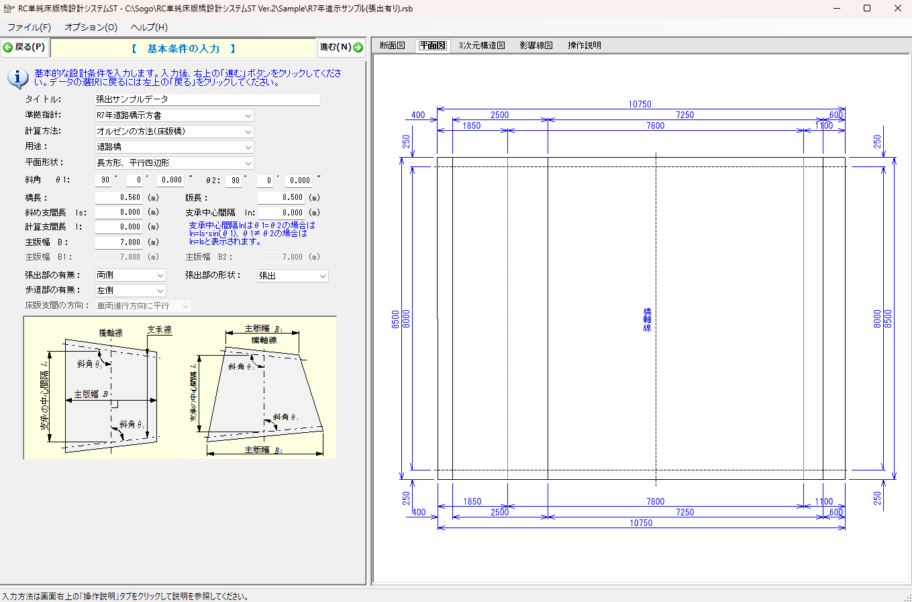Open the ヘルプ(H) menu

149,28
